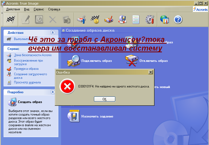Click the red error icon in the dialog
This screenshot has width=209, height=145.
point(67,86)
